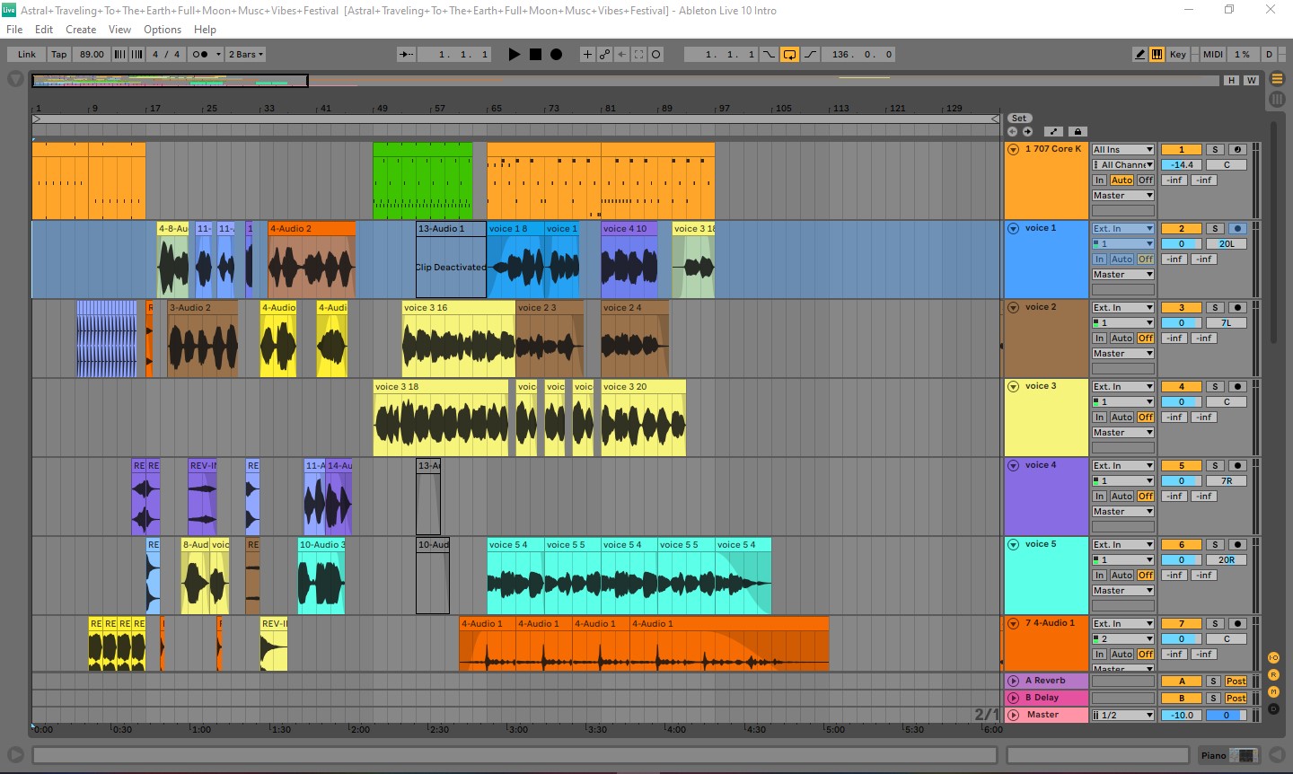Set voice 4 monitoring to Auto
Screen dimensions: 1293x774
pos(1121,497)
